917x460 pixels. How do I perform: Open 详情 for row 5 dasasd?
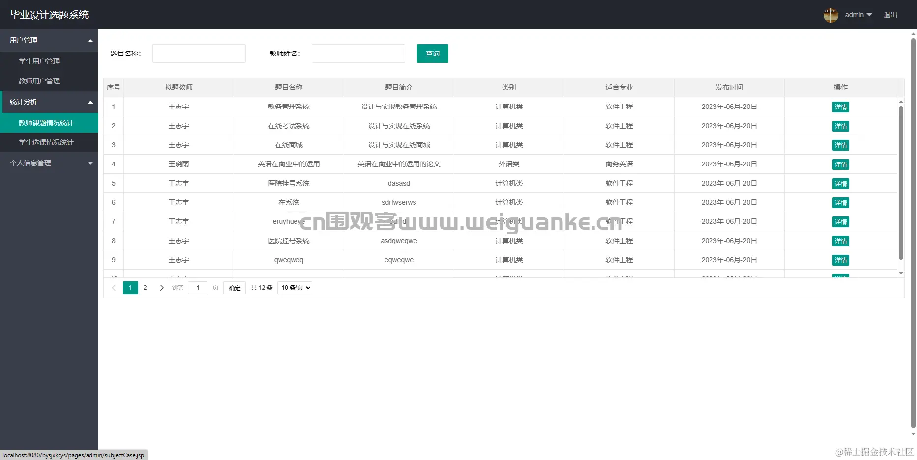(x=841, y=184)
